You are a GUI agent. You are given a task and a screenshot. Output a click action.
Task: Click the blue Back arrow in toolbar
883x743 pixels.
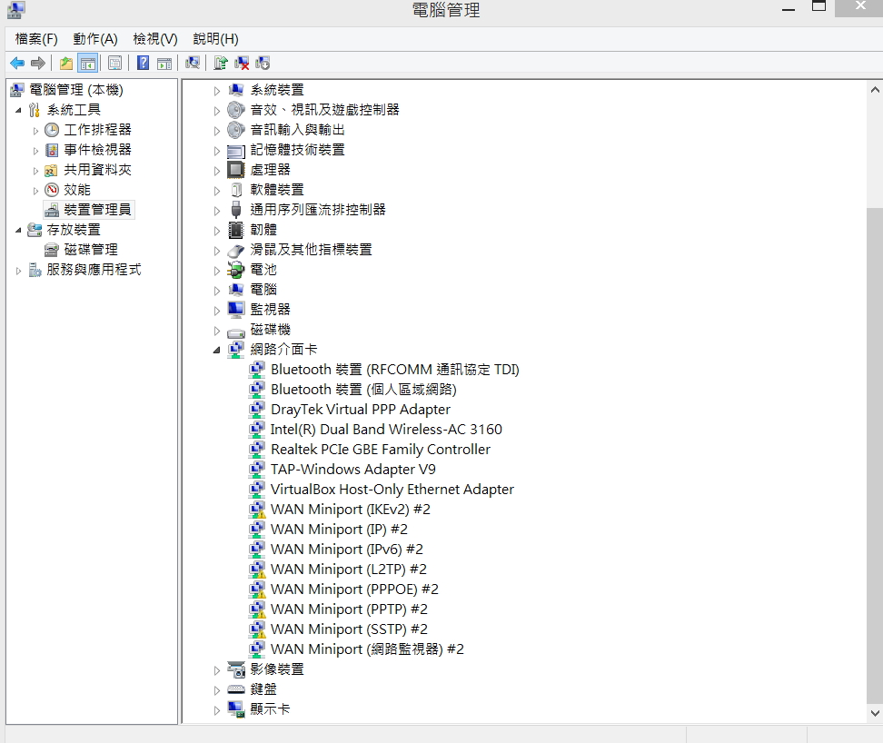(x=17, y=63)
